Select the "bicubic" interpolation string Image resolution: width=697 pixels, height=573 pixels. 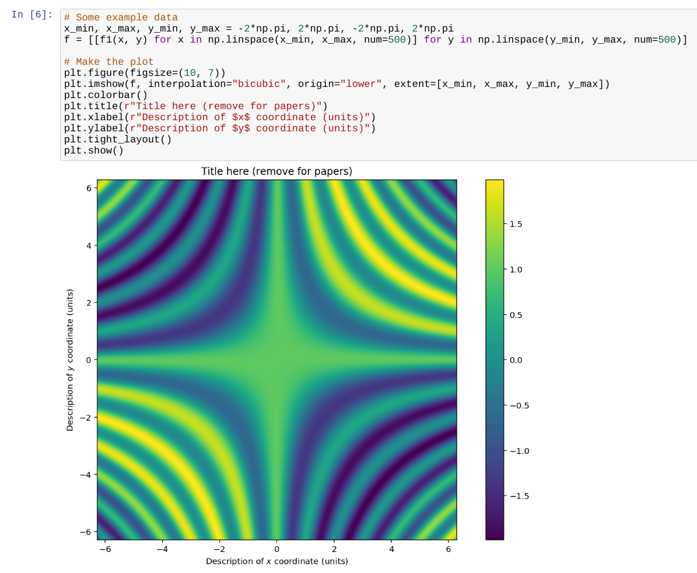(258, 84)
